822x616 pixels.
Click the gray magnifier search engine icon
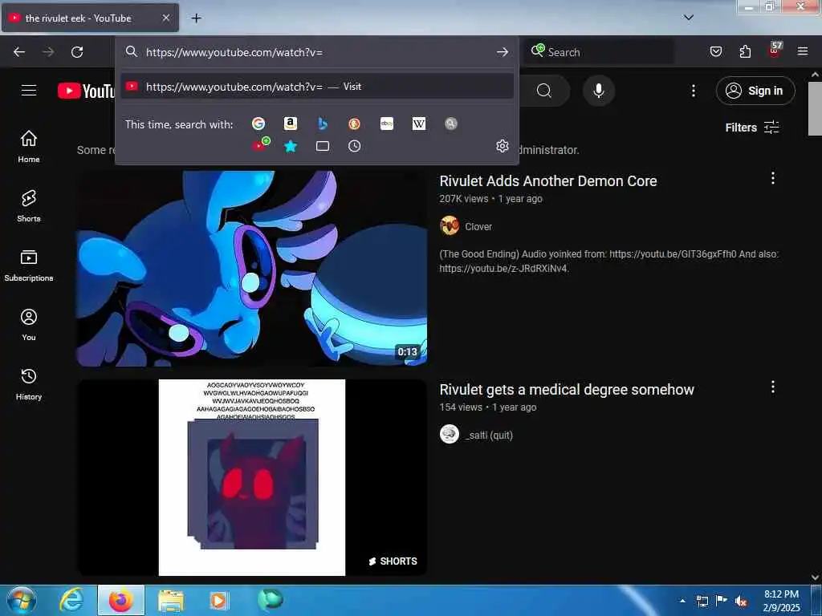(451, 124)
